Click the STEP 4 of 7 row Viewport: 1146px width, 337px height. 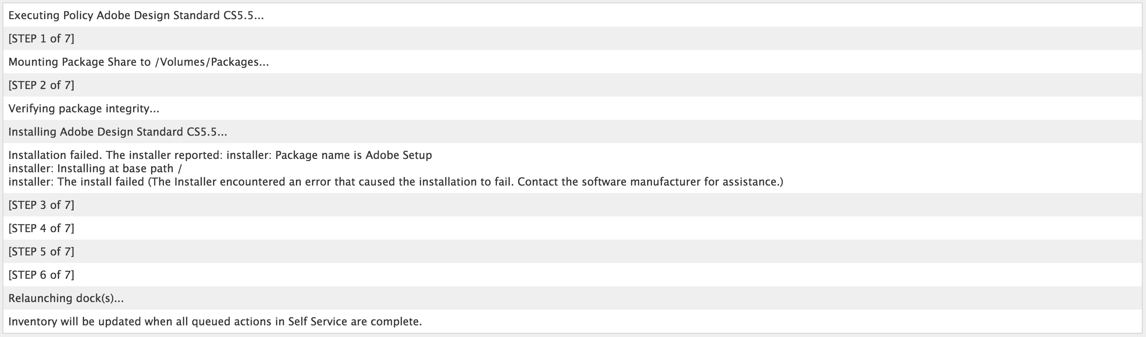573,228
